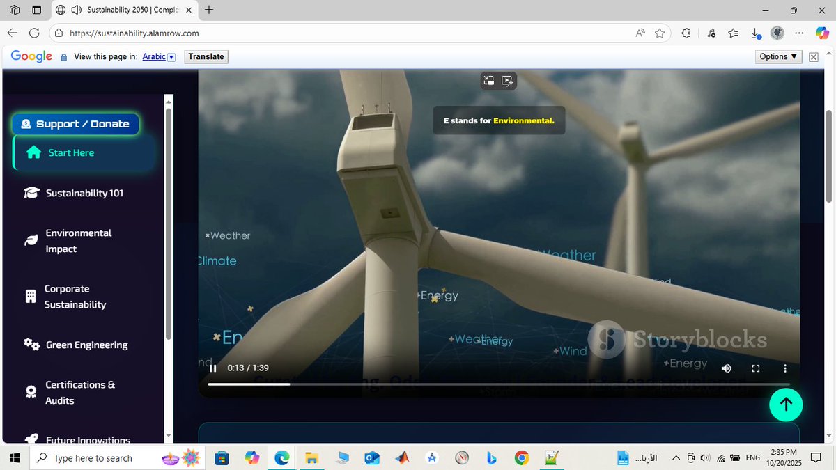Open Copilot in Edge sidebar

click(822, 33)
